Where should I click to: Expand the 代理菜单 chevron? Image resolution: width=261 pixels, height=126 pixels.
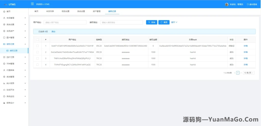25,70
